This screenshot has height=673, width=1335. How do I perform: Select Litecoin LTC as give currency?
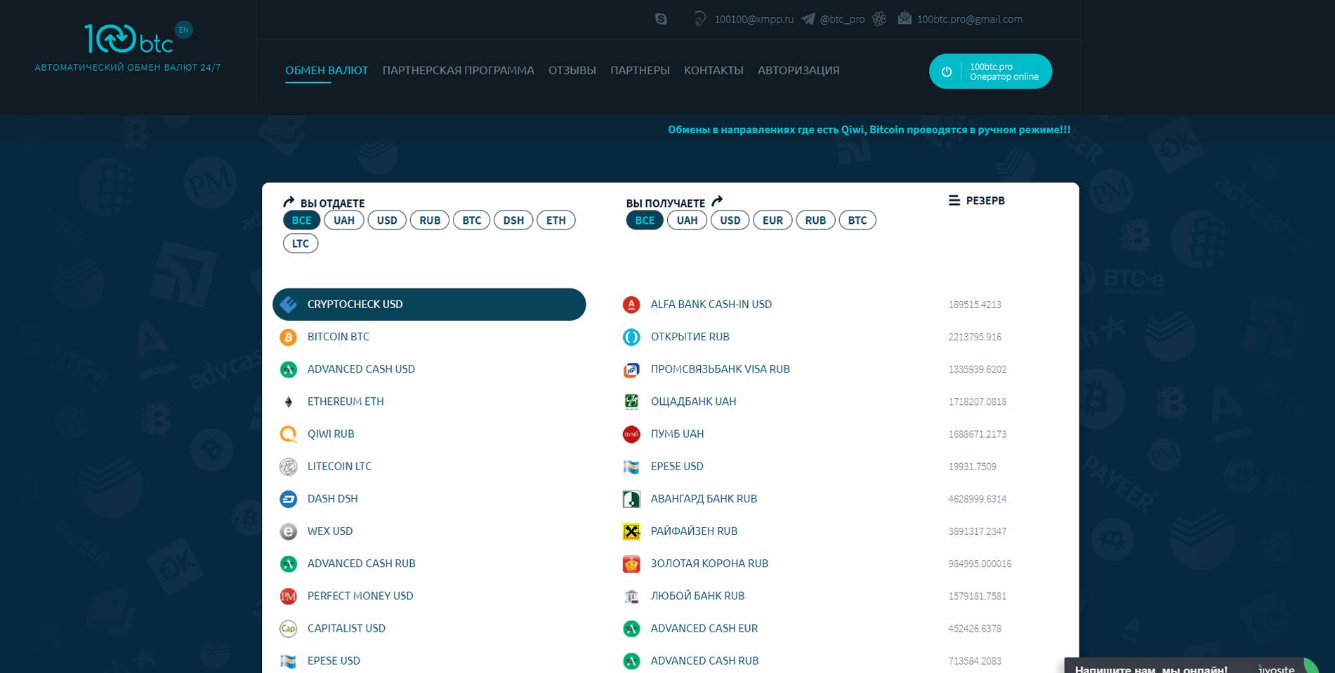pyautogui.click(x=339, y=467)
